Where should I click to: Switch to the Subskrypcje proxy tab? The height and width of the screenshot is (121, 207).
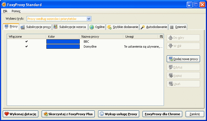36,27
